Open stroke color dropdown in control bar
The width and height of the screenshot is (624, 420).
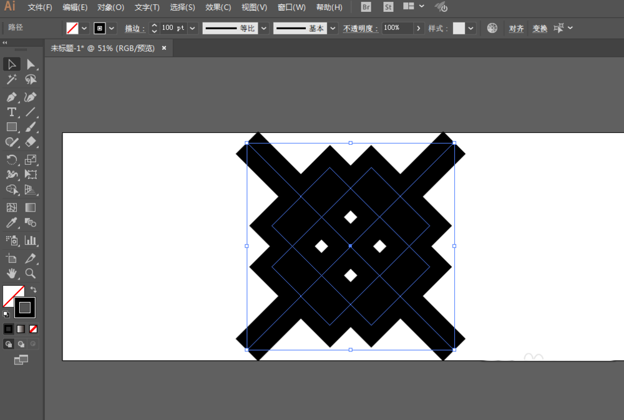[112, 28]
